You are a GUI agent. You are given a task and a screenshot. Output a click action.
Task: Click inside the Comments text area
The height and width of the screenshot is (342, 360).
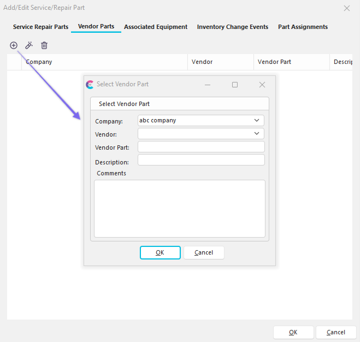[x=179, y=209]
